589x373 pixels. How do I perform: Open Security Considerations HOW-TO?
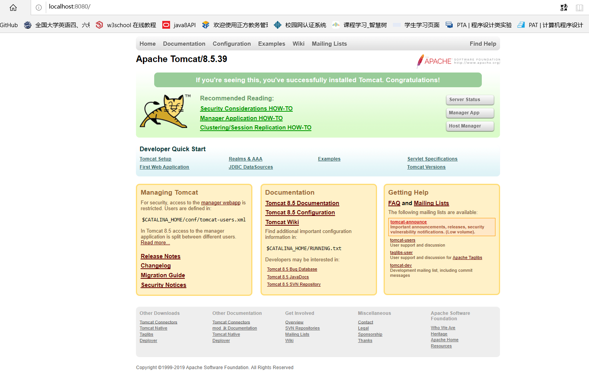click(x=247, y=109)
